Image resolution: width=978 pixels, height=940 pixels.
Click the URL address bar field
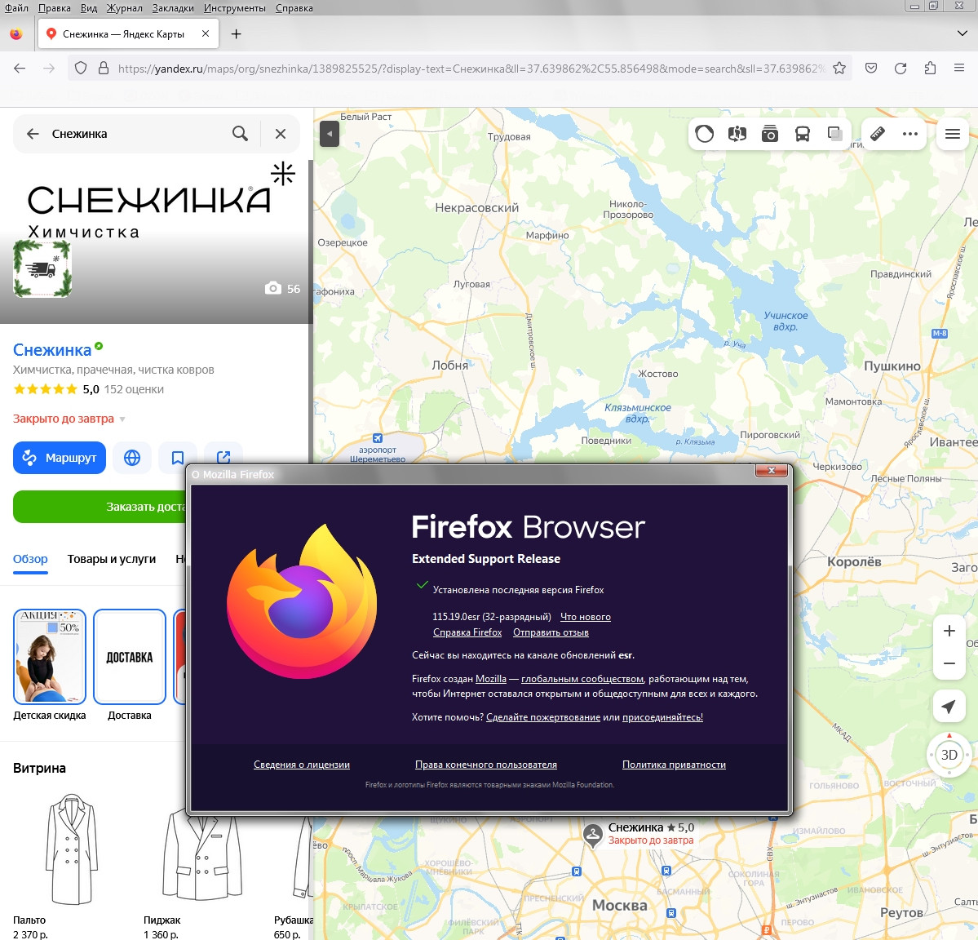[x=471, y=69]
